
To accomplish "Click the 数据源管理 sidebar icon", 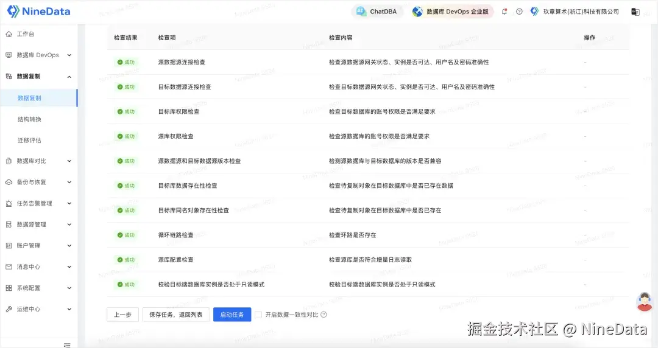I will pyautogui.click(x=9, y=224).
